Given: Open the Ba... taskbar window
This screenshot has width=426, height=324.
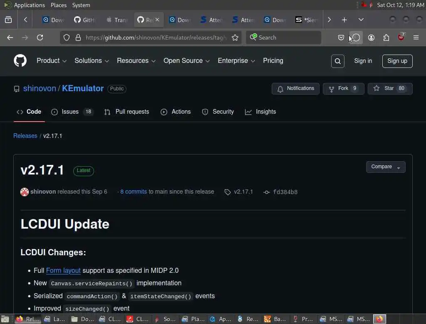Looking at the screenshot, I should [276, 319].
